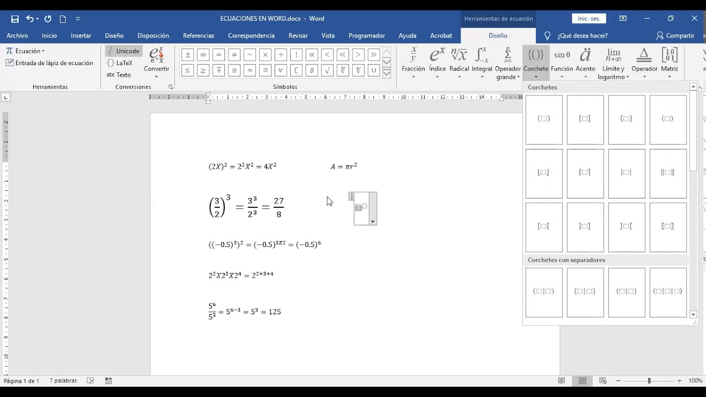Click the Compartir share button
The height and width of the screenshot is (397, 706).
click(675, 35)
